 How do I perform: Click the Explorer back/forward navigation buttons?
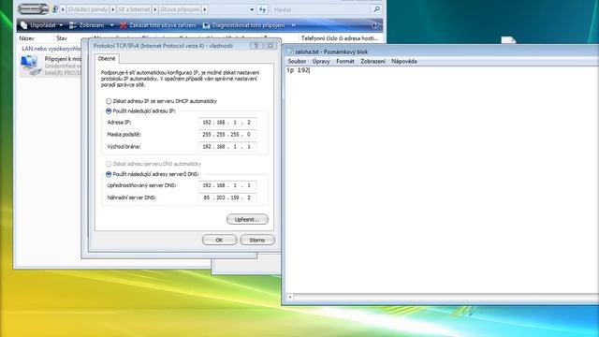[x=34, y=8]
